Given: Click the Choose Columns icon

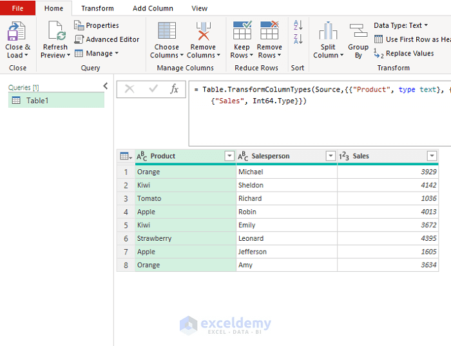Looking at the screenshot, I should tap(167, 30).
